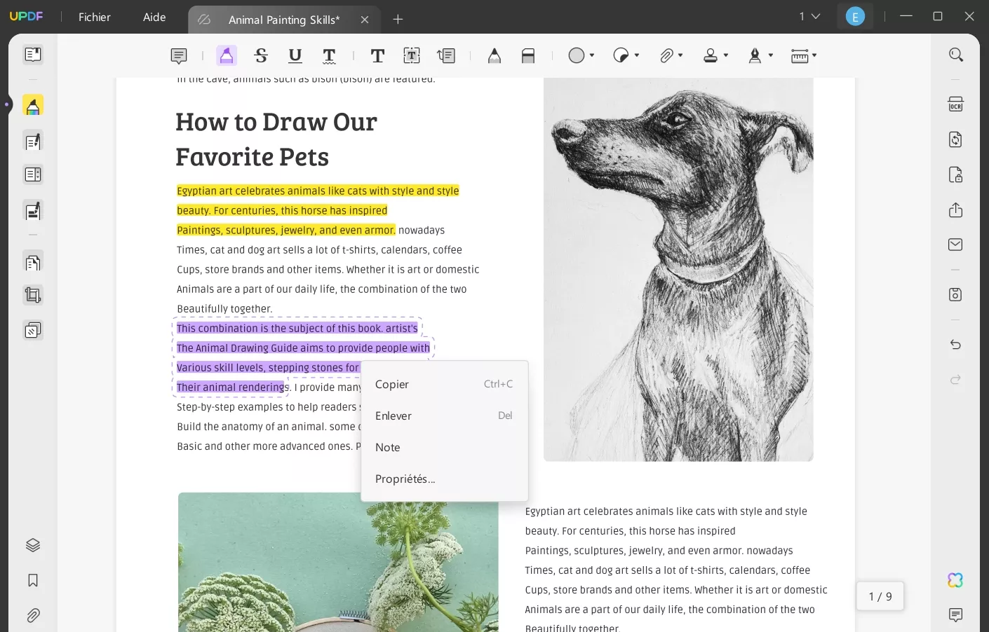The image size is (989, 632).
Task: Select the Shape tool circle icon
Action: (577, 55)
